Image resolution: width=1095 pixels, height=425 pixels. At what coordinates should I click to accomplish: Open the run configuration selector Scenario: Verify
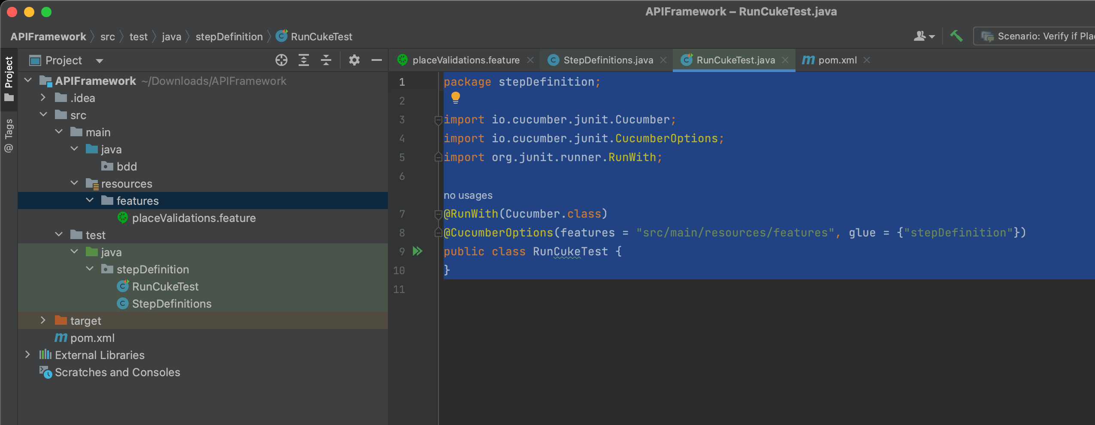point(1038,36)
